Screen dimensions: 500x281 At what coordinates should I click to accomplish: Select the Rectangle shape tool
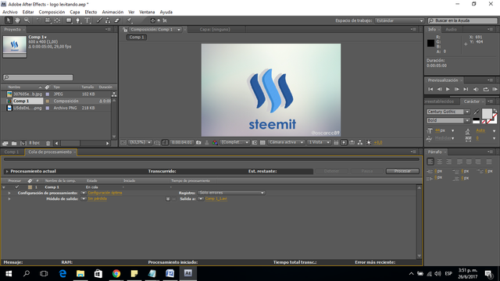tap(69, 20)
